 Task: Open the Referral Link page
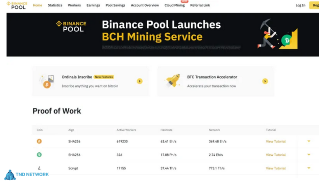[x=200, y=5]
